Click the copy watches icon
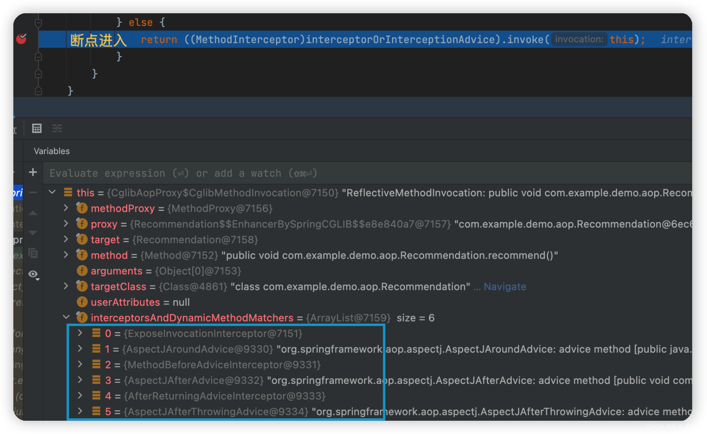 [33, 253]
